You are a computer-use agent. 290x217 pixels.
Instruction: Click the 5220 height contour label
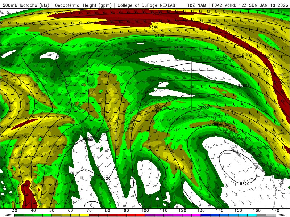point(157,13)
